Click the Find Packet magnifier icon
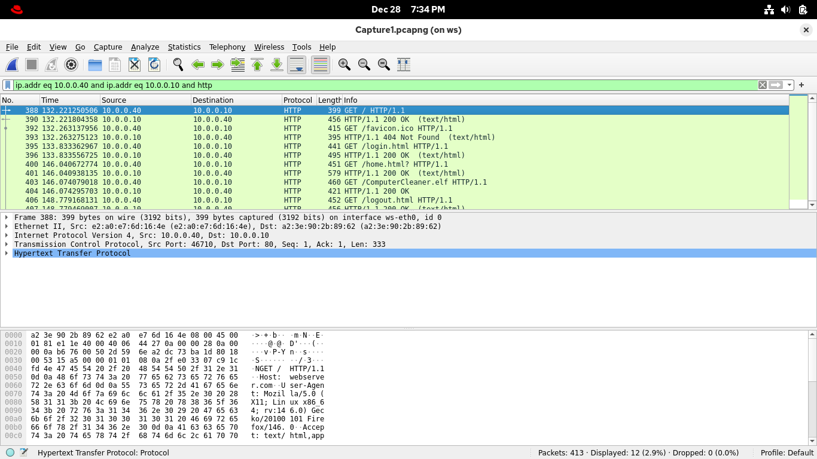 (x=178, y=65)
